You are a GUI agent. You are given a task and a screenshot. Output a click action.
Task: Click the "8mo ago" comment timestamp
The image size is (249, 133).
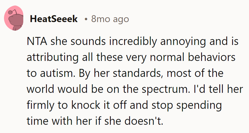110,19
